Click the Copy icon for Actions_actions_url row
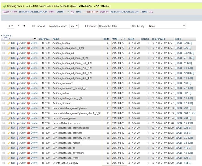Viewport: 202px width, 166px height. (18, 53)
